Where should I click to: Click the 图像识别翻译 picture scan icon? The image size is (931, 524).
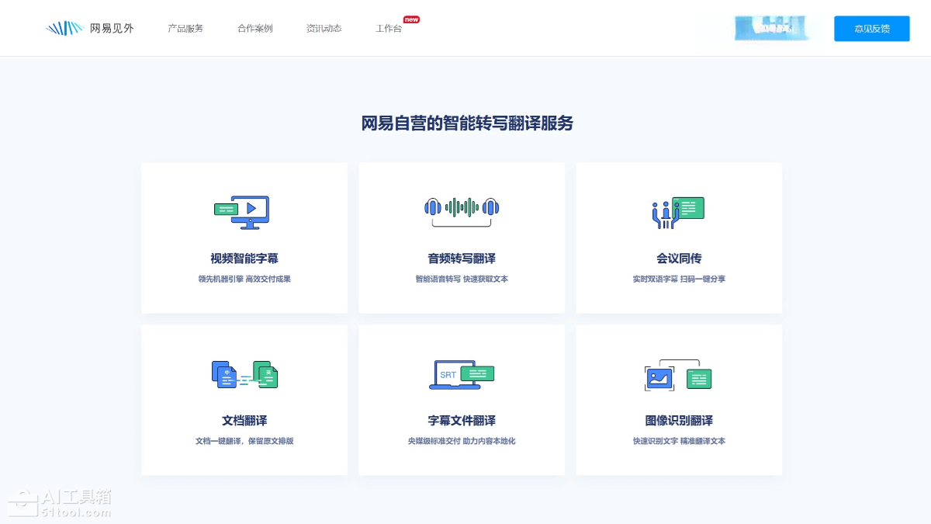678,375
